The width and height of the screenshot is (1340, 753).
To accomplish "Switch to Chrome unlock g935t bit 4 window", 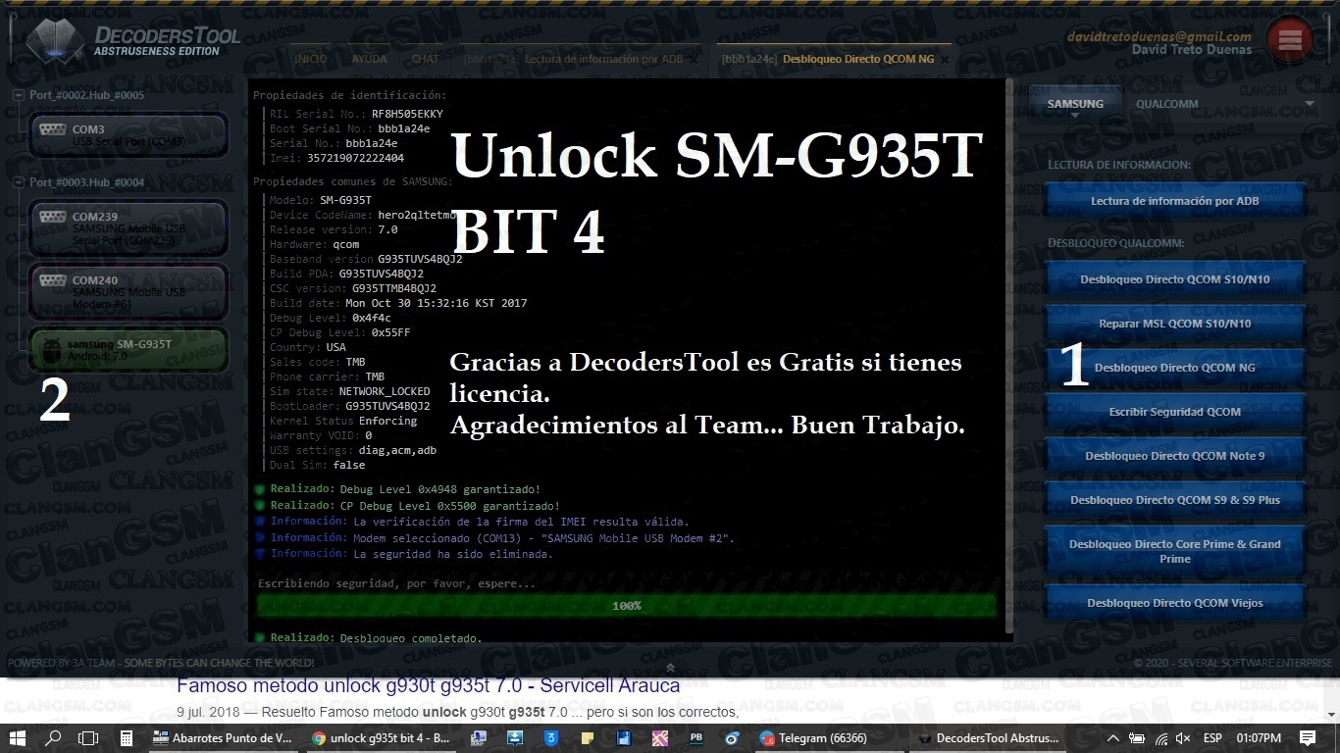I will point(381,738).
